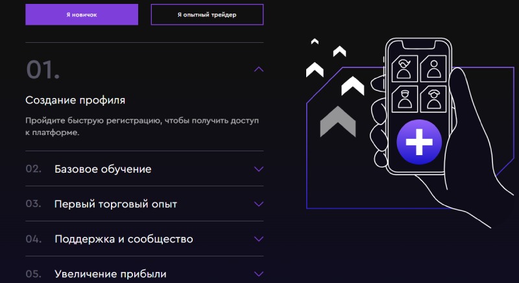This screenshot has height=283, width=519.
Task: Expand Поддержка и сообщество chevron
Action: point(259,239)
